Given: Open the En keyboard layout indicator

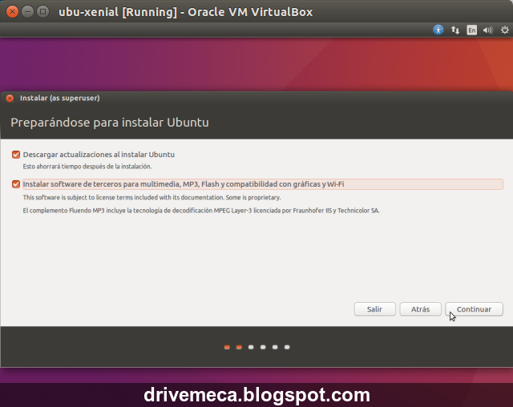Looking at the screenshot, I should tap(471, 30).
